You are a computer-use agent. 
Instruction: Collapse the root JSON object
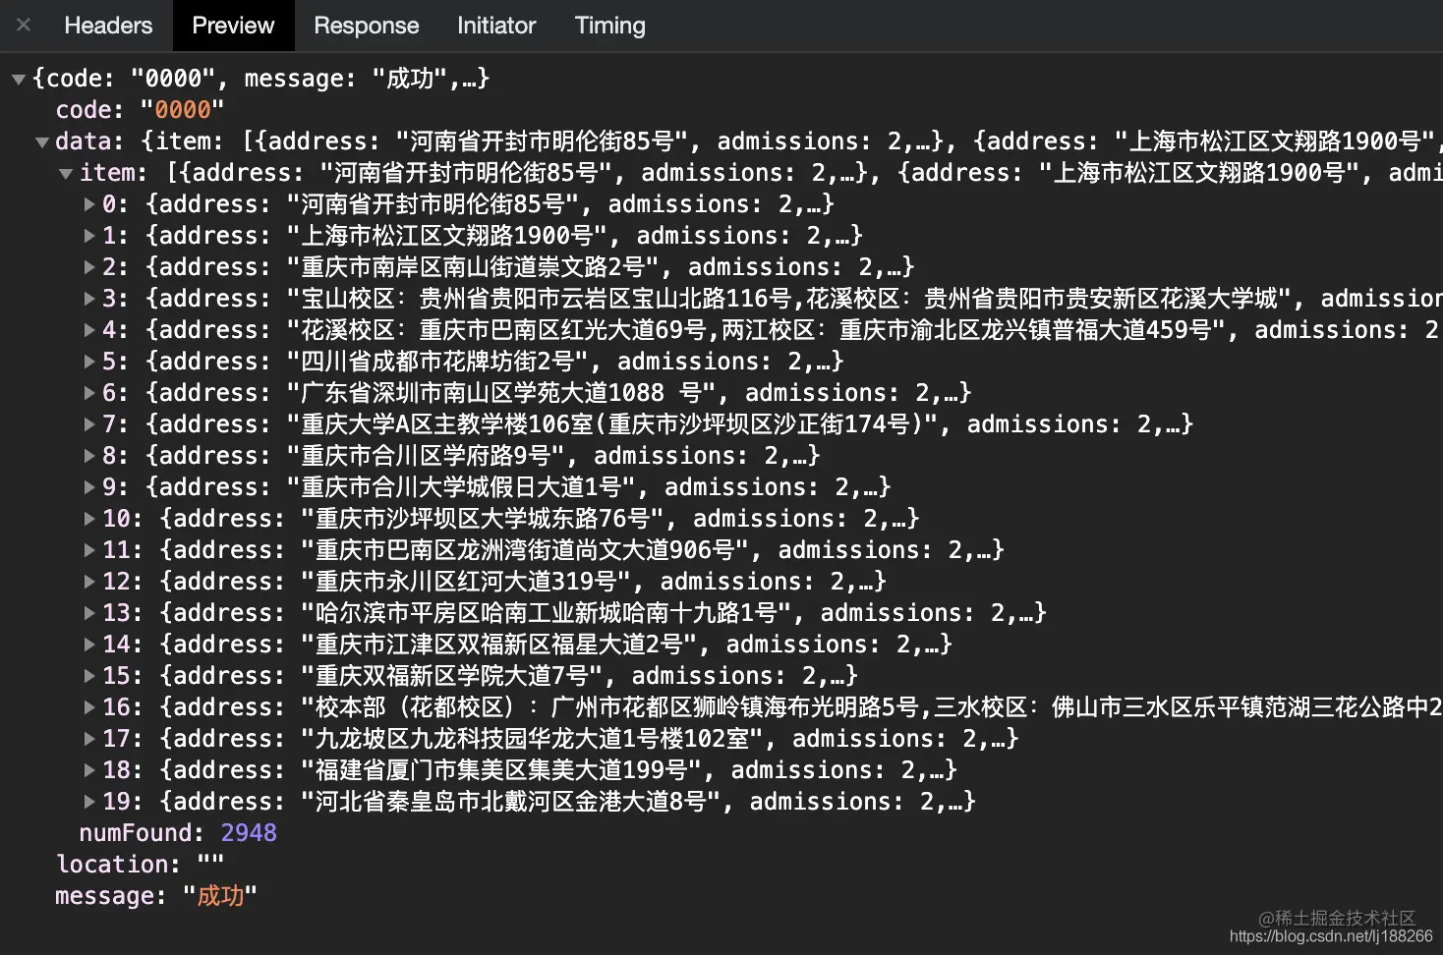pyautogui.click(x=20, y=78)
